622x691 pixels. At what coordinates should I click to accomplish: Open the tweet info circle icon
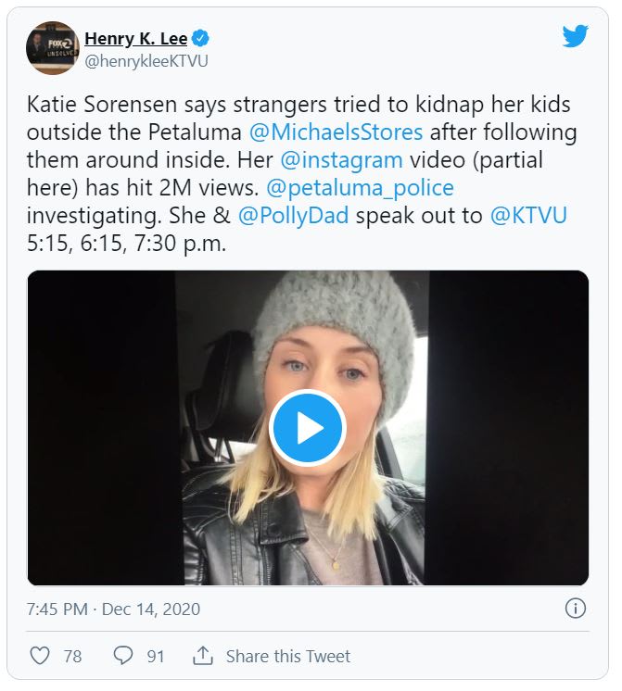[575, 609]
